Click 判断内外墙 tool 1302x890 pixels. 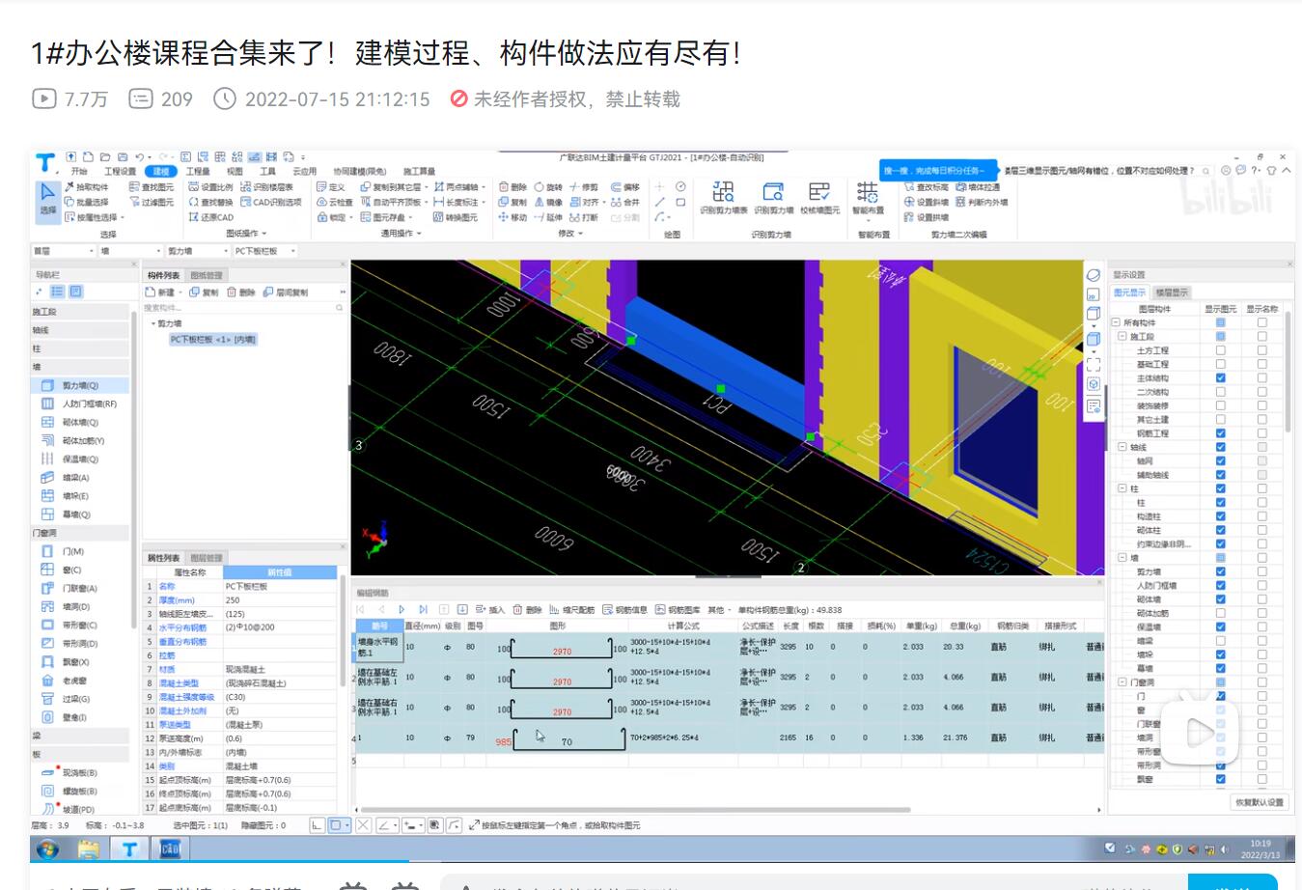click(982, 203)
